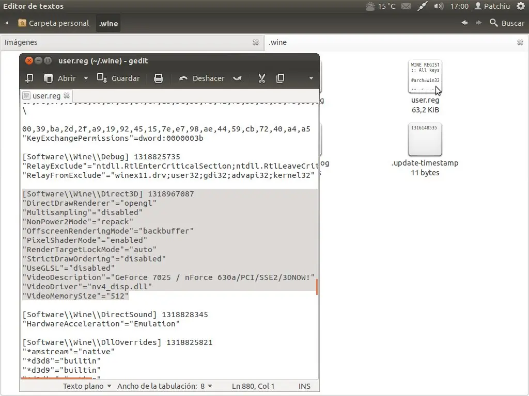The height and width of the screenshot is (396, 529).
Task: Open the weather indicator showing 15 °C
Action: click(380, 6)
